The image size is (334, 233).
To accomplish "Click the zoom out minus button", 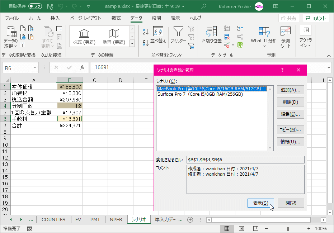I will 266,229.
